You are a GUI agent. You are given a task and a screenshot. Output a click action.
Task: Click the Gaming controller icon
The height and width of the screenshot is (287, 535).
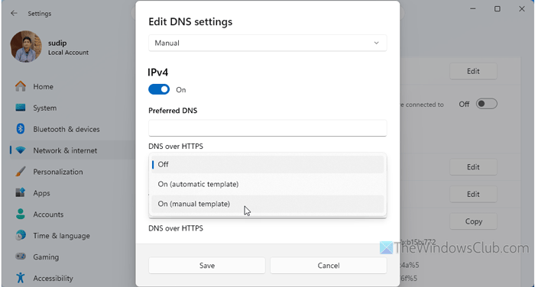click(x=21, y=256)
